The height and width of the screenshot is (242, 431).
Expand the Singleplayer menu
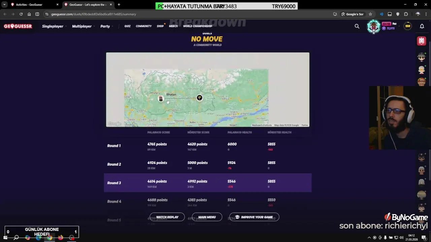click(54, 26)
